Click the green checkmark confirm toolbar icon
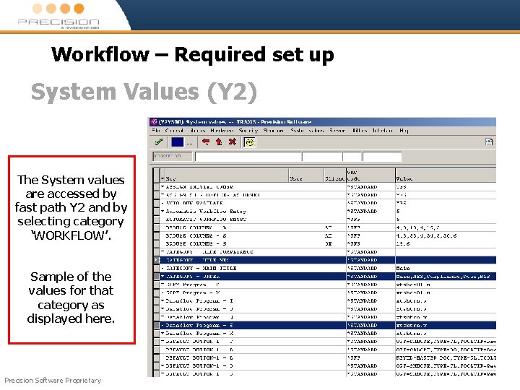The height and width of the screenshot is (390, 520). (x=159, y=142)
